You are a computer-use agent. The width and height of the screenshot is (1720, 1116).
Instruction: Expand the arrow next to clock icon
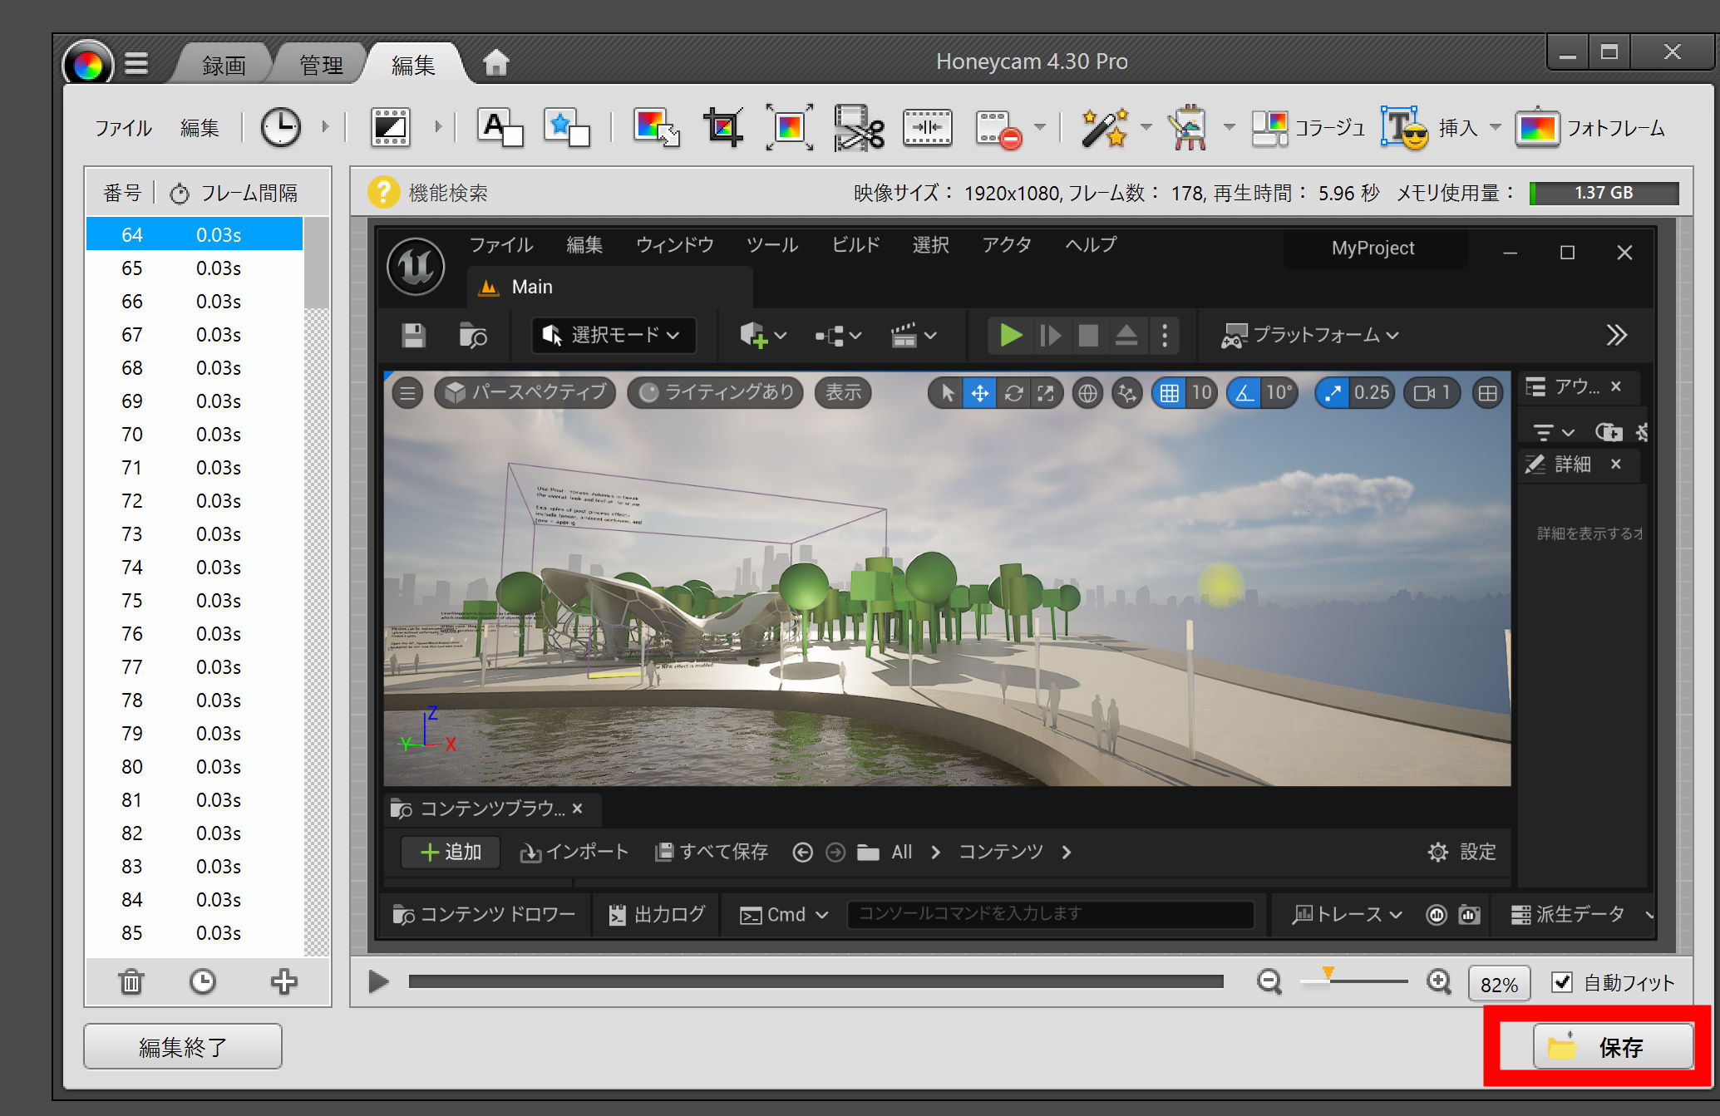(326, 127)
